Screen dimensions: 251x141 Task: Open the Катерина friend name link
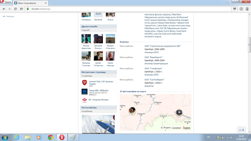(86, 20)
